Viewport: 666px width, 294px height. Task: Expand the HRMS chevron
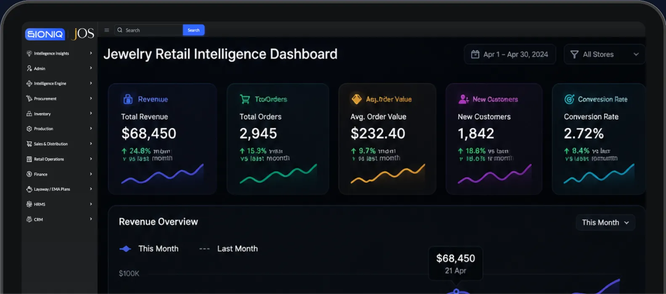pyautogui.click(x=91, y=204)
